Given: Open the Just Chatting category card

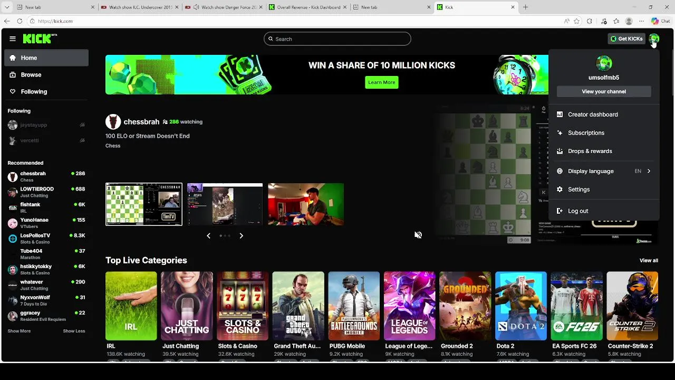Looking at the screenshot, I should (187, 306).
